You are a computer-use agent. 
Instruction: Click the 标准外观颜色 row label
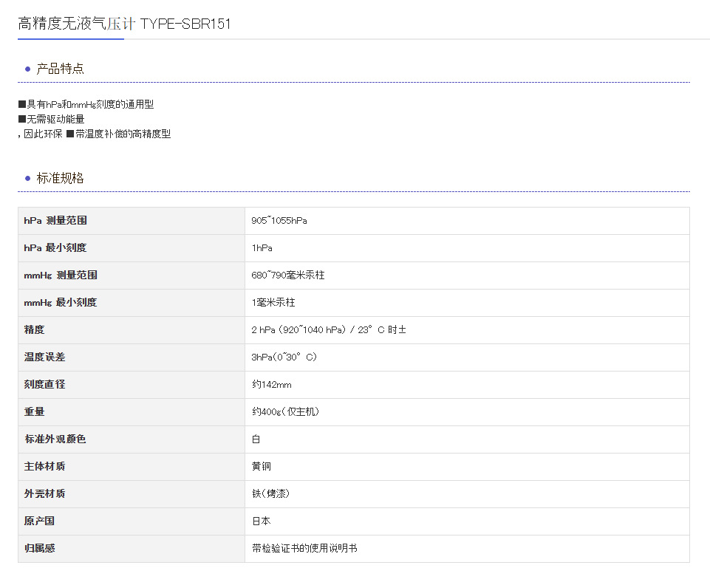[x=55, y=439]
